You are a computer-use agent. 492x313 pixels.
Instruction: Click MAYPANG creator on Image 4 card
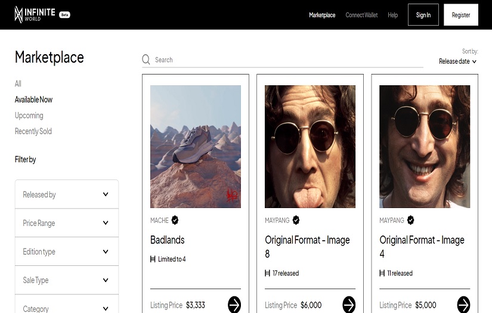tap(392, 221)
